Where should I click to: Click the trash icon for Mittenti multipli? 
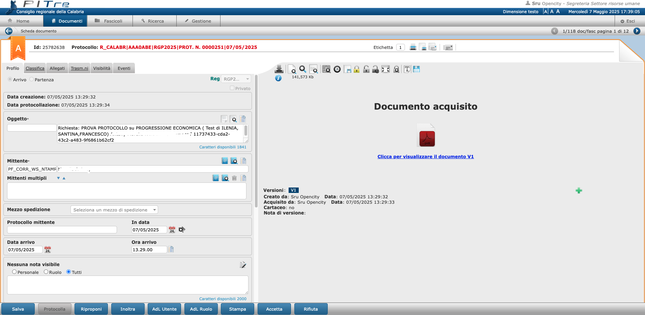point(234,178)
